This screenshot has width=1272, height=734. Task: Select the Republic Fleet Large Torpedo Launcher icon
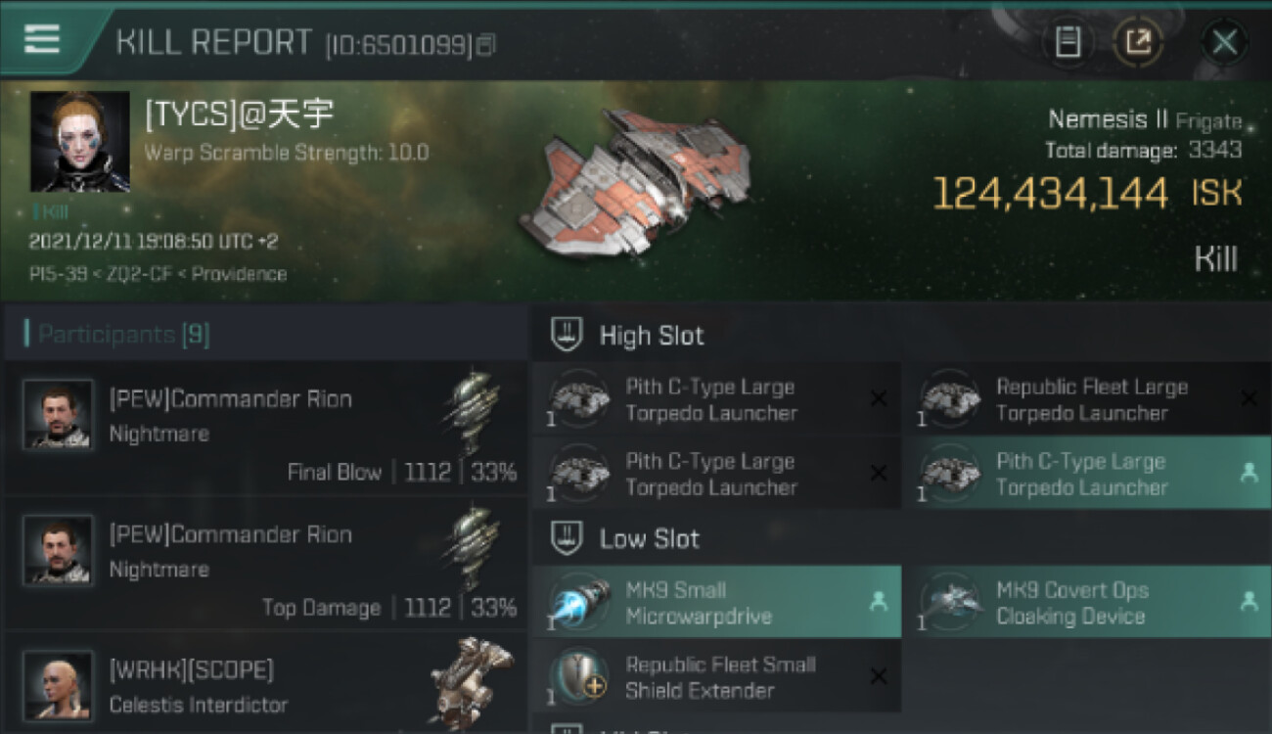(x=949, y=399)
